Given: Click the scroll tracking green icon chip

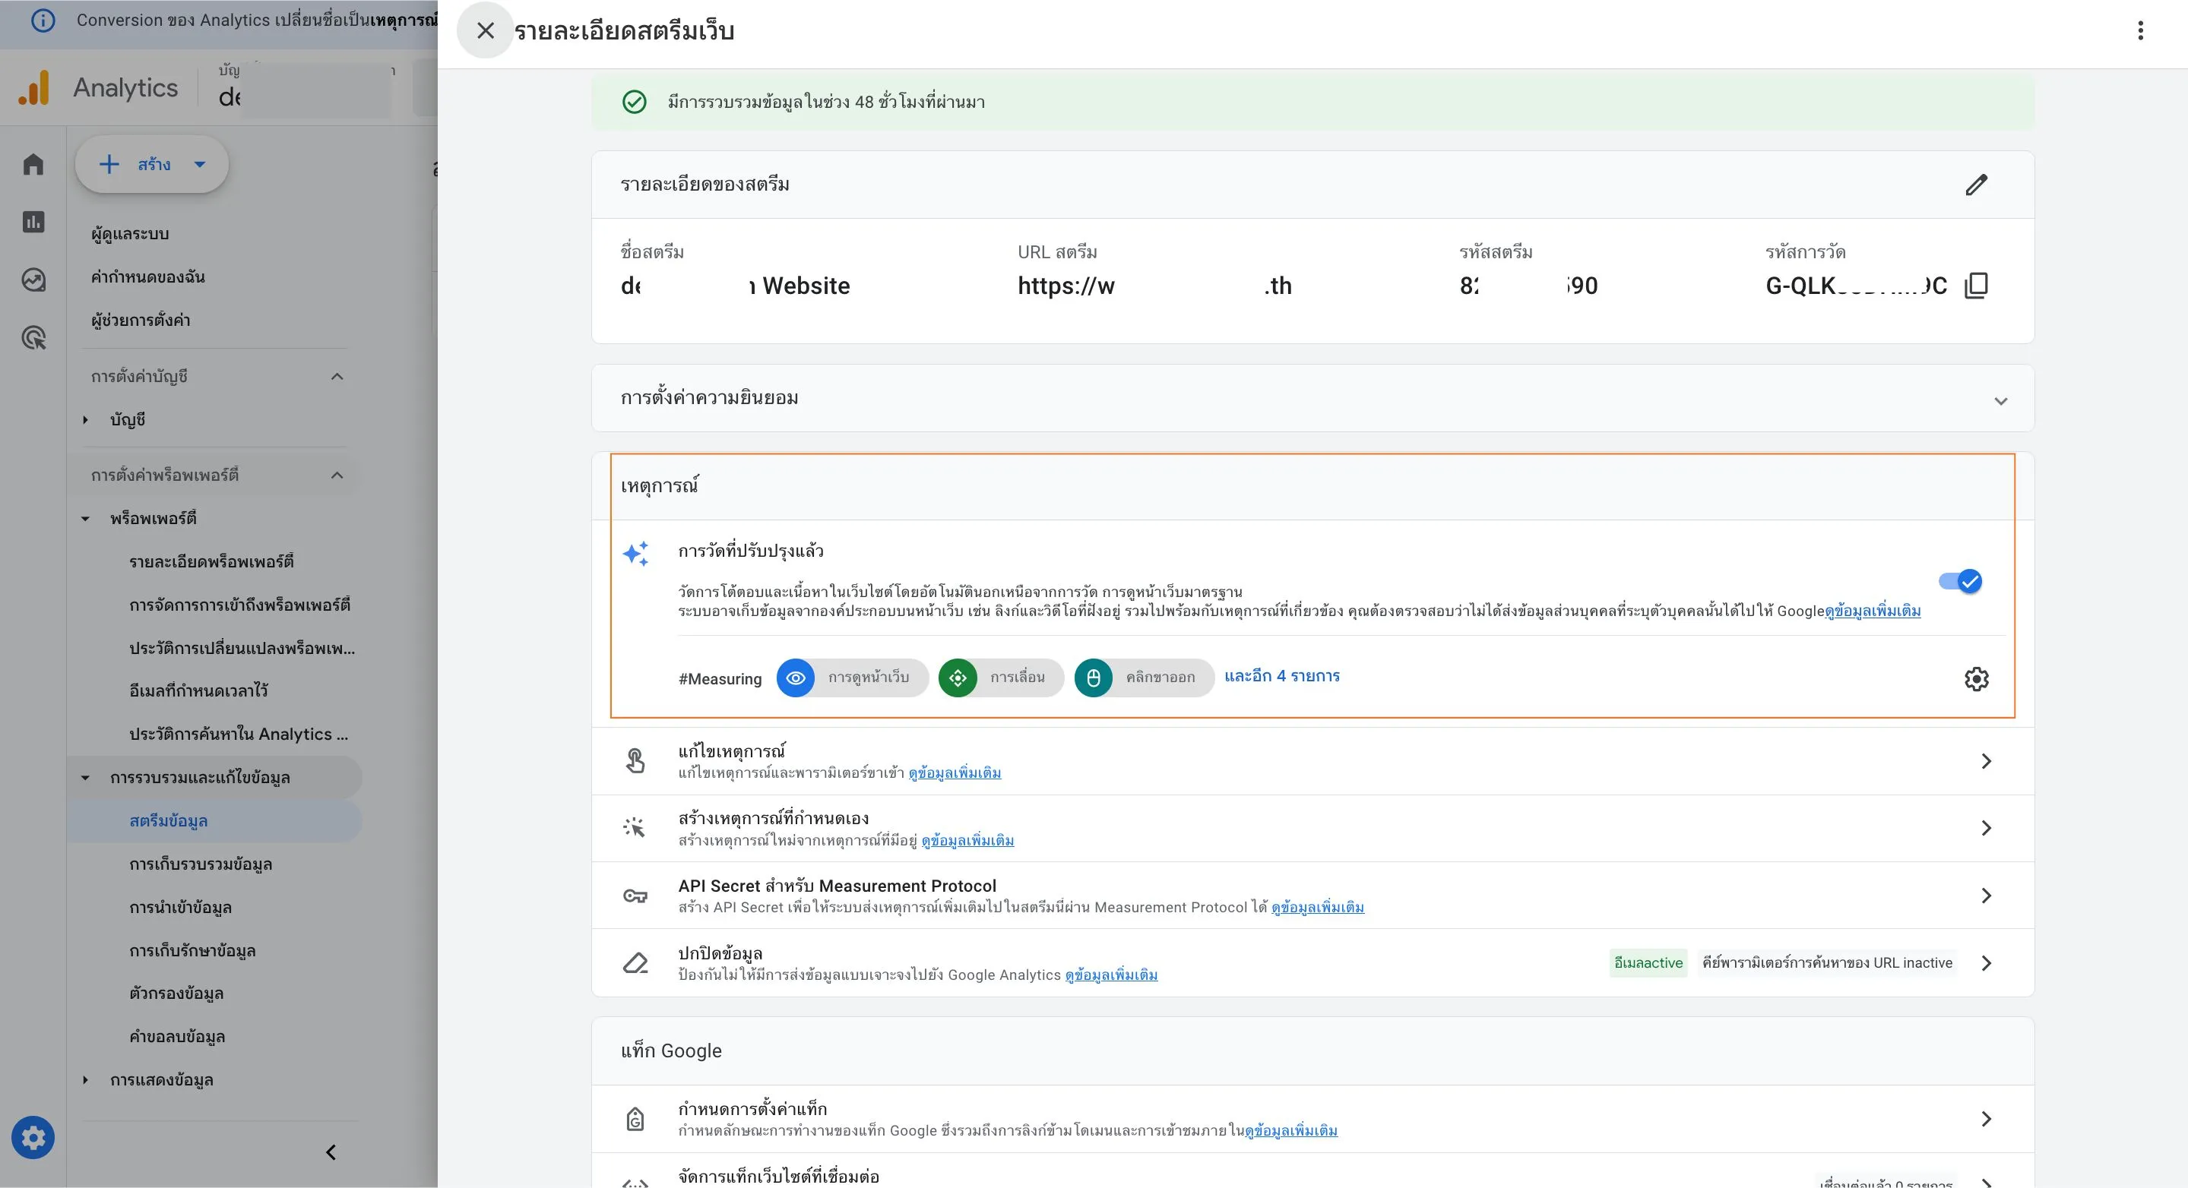Looking at the screenshot, I should (x=958, y=678).
